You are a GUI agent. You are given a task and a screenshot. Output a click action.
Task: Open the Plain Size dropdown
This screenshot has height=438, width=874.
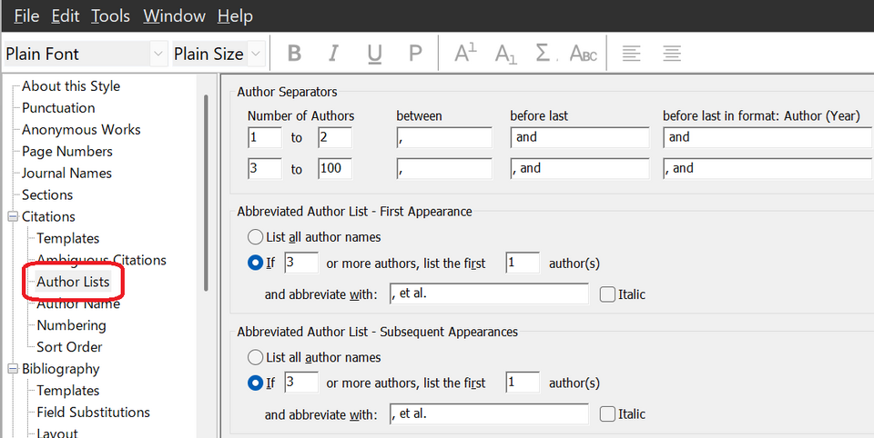point(256,54)
